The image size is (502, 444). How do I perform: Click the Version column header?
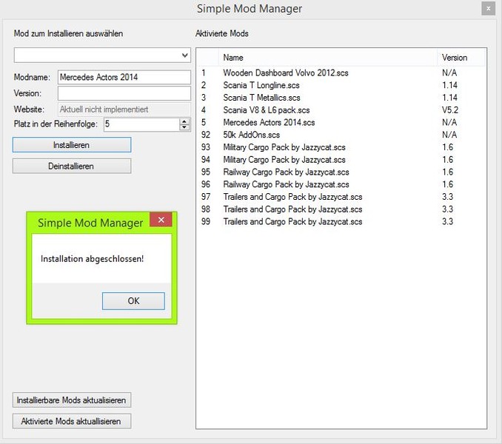point(461,58)
